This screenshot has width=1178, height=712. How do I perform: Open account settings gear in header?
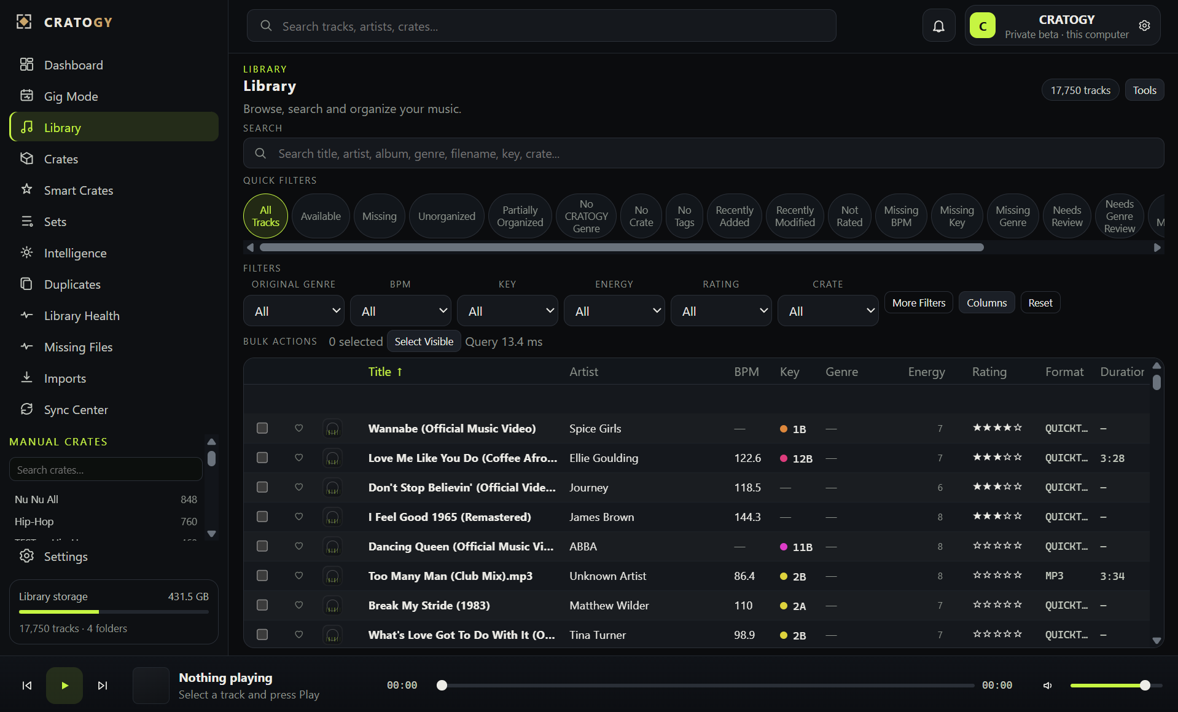coord(1144,26)
